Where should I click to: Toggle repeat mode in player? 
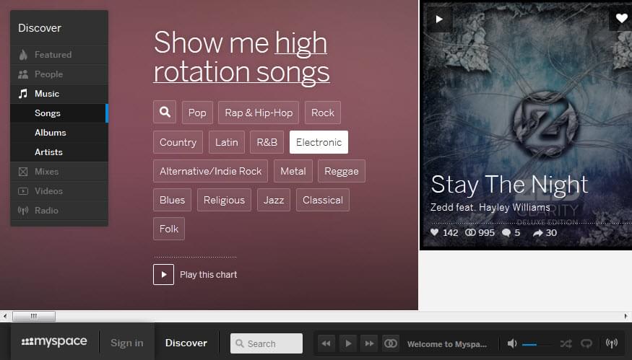[x=586, y=343]
